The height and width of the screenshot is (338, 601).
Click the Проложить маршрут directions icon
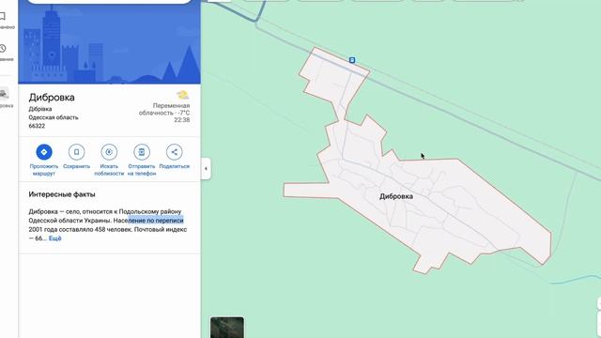(44, 152)
